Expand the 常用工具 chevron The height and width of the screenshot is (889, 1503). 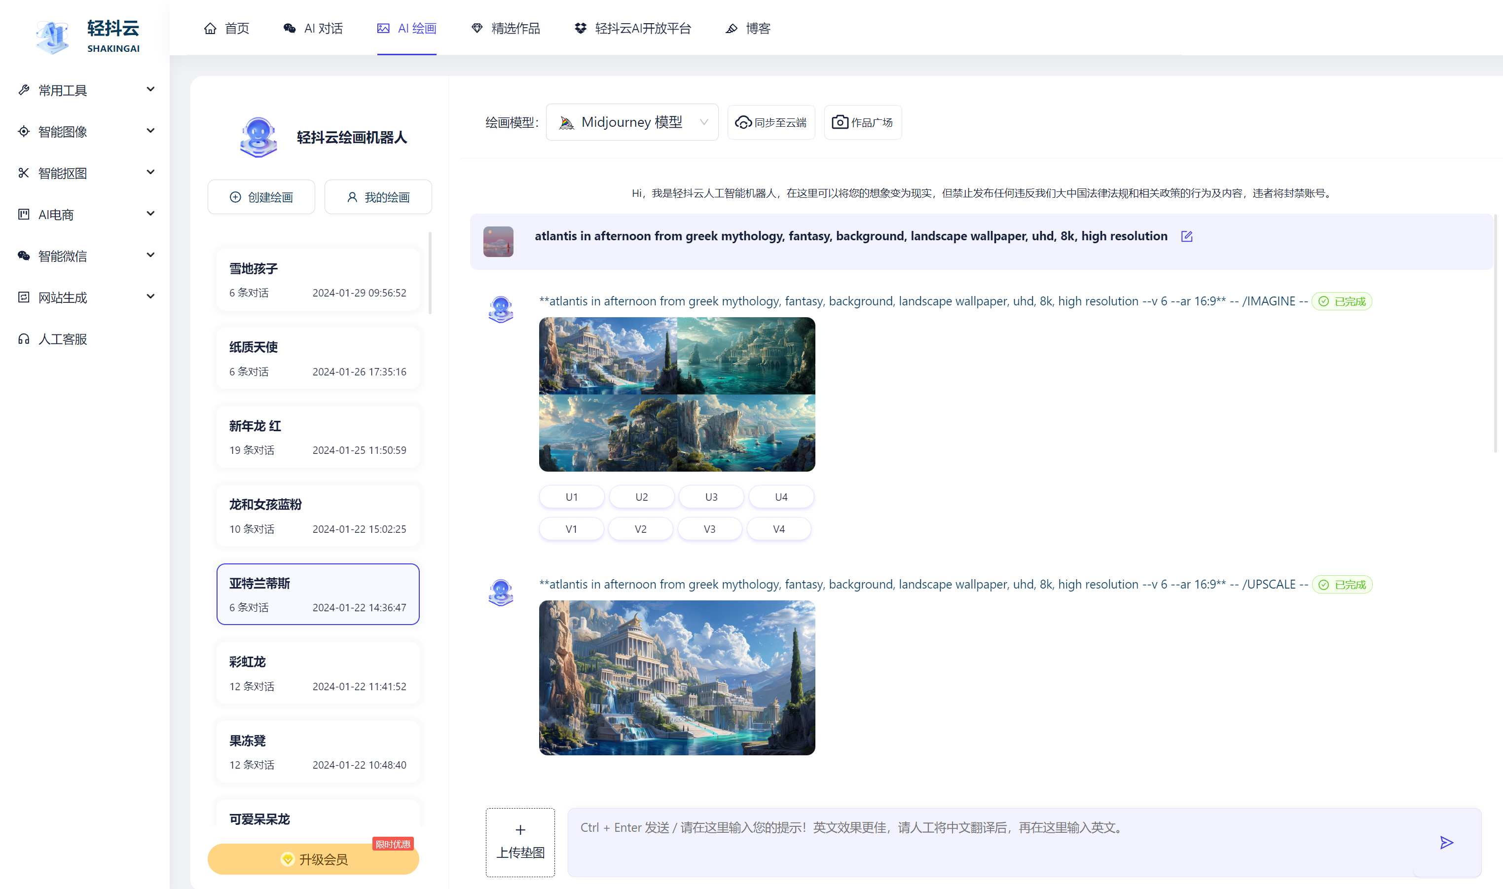coord(150,89)
